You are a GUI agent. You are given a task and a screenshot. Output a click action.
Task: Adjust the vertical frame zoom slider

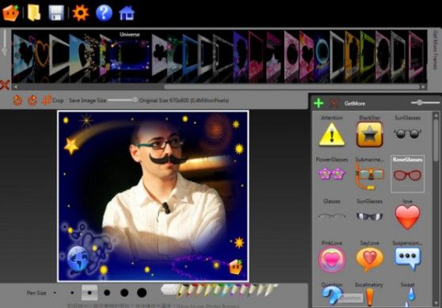pyautogui.click(x=4, y=42)
